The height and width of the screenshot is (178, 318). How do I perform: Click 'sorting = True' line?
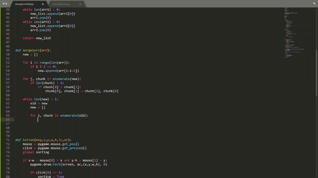pyautogui.click(x=51, y=177)
